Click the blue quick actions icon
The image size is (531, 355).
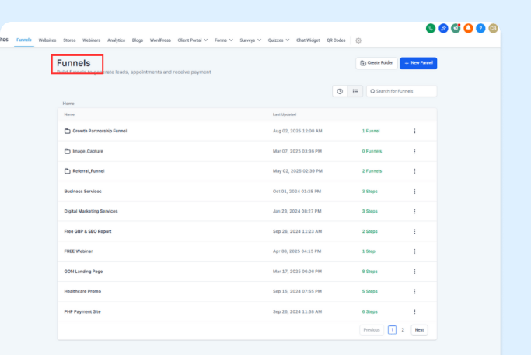[x=443, y=28]
